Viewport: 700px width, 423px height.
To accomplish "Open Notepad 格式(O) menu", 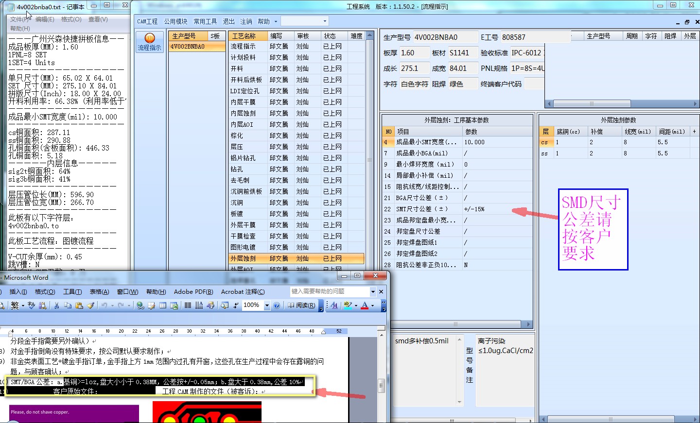I will pyautogui.click(x=71, y=19).
